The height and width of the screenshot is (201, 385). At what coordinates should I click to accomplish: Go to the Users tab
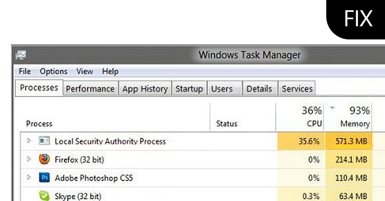(x=221, y=89)
